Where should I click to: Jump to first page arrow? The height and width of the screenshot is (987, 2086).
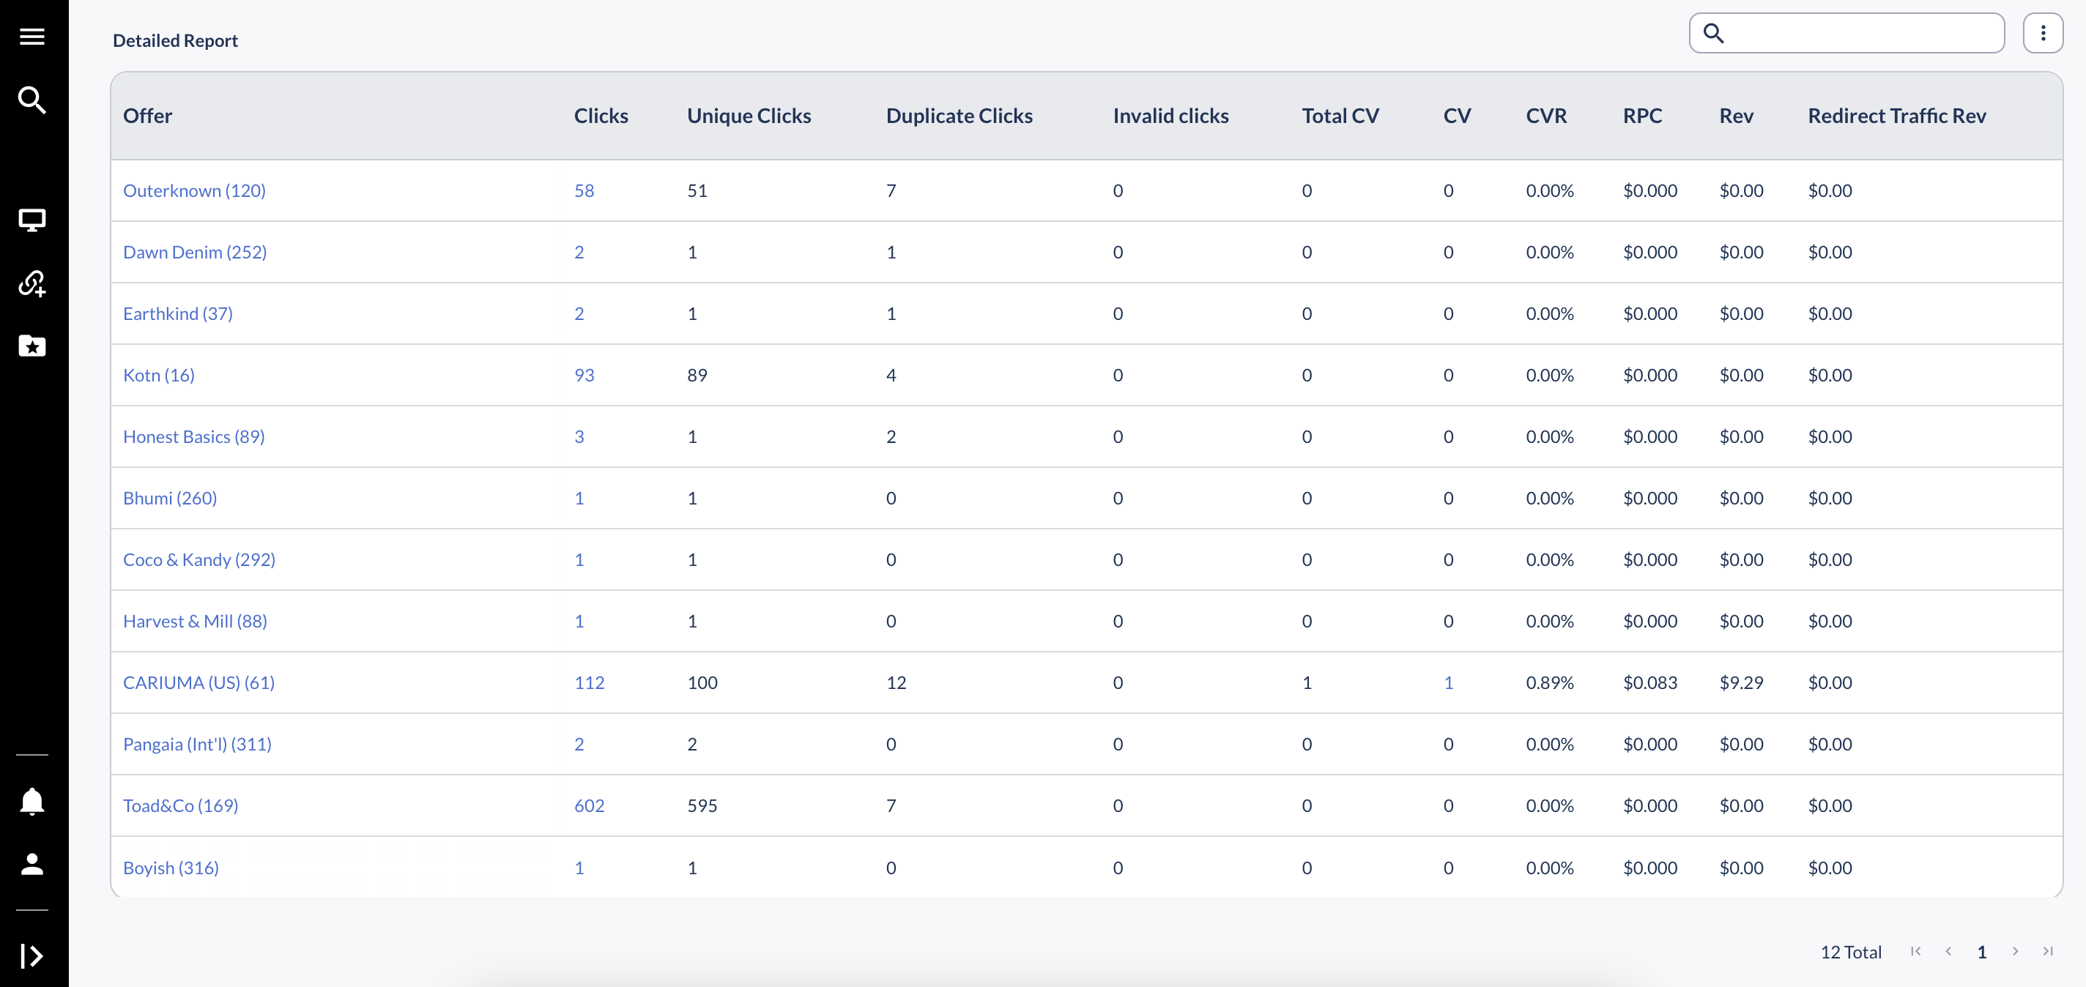(1915, 951)
